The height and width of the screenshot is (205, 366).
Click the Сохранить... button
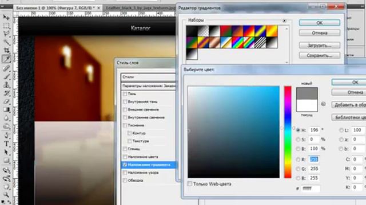[319, 56]
